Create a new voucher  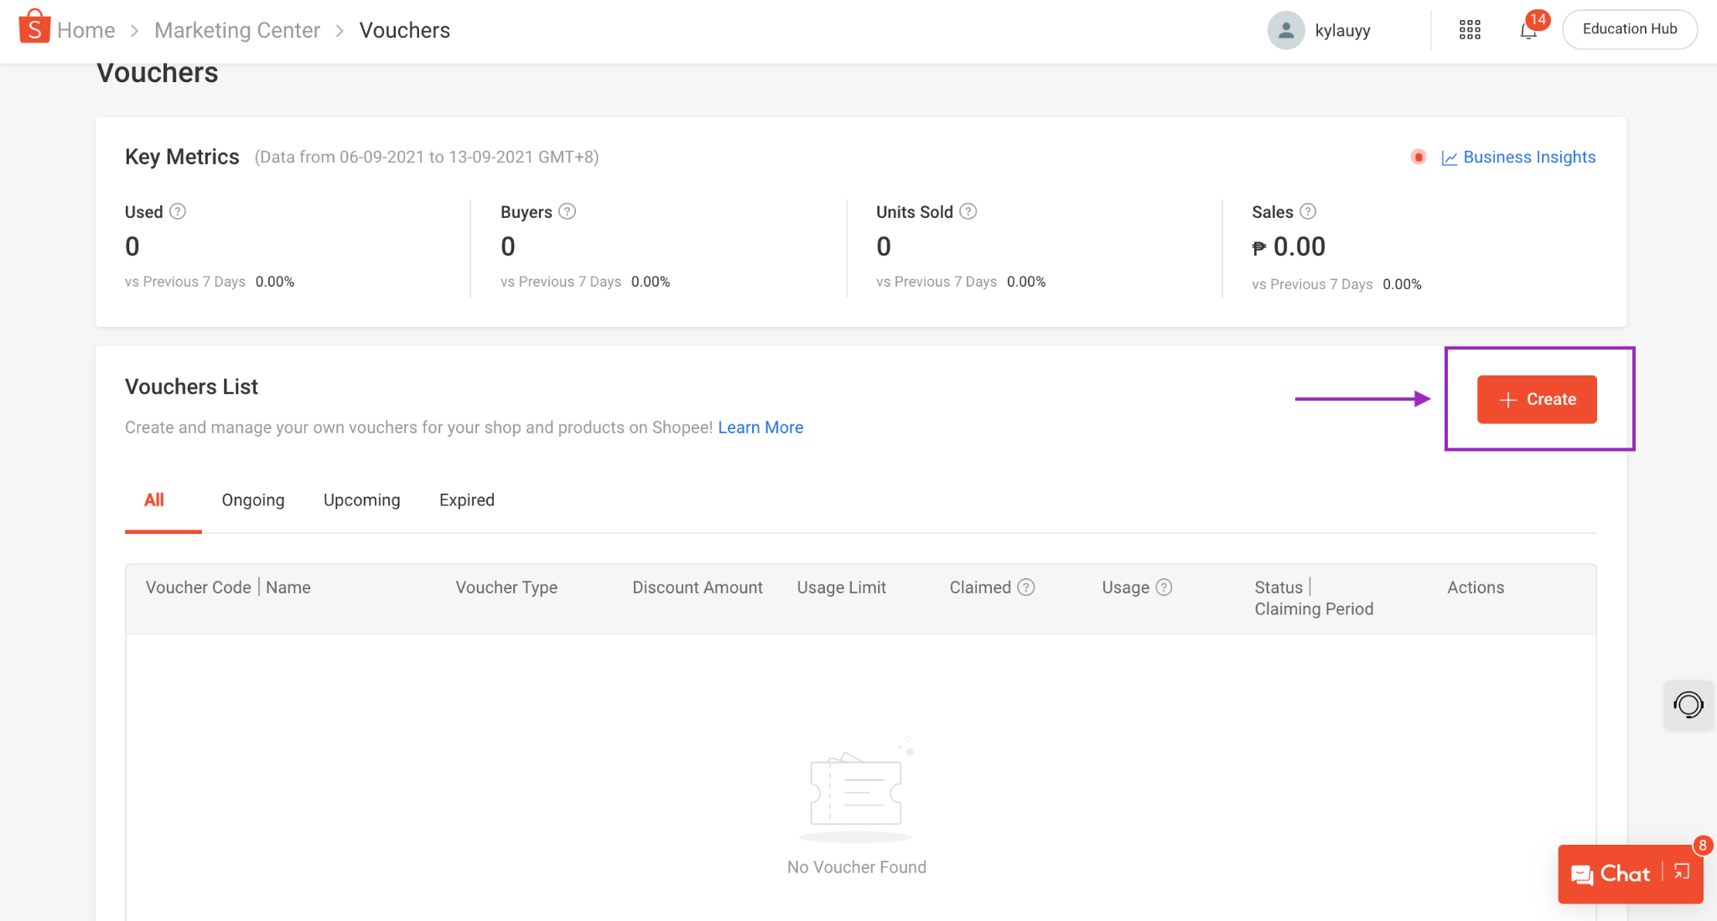click(x=1537, y=399)
